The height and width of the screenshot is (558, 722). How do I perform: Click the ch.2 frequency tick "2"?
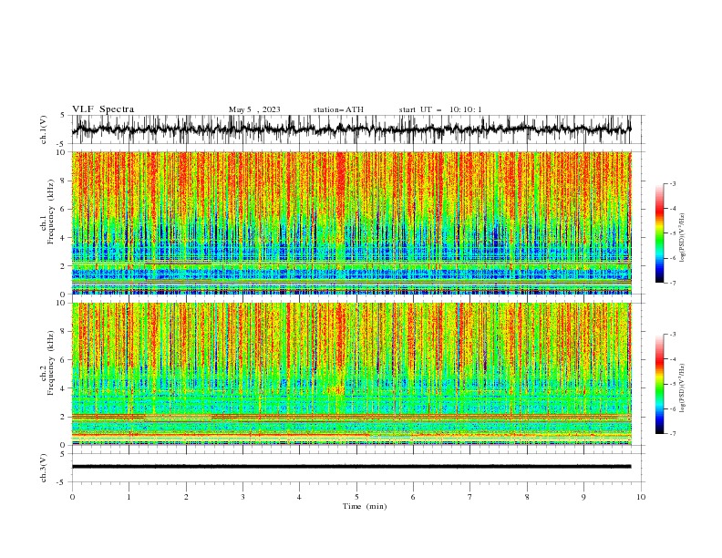point(63,417)
